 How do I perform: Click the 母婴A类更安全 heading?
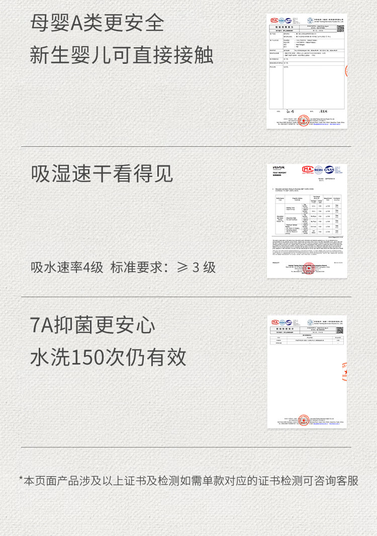click(97, 23)
